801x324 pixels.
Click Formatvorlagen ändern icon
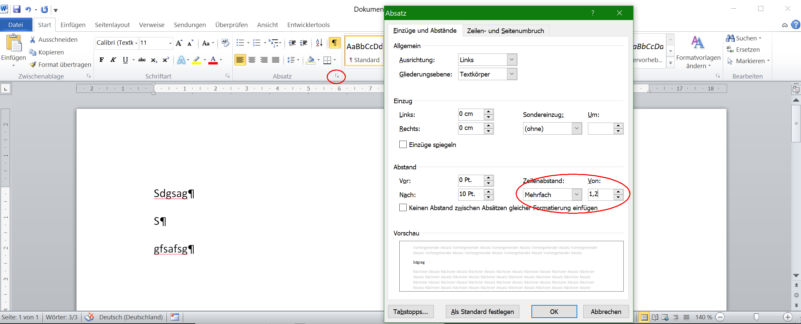(698, 42)
